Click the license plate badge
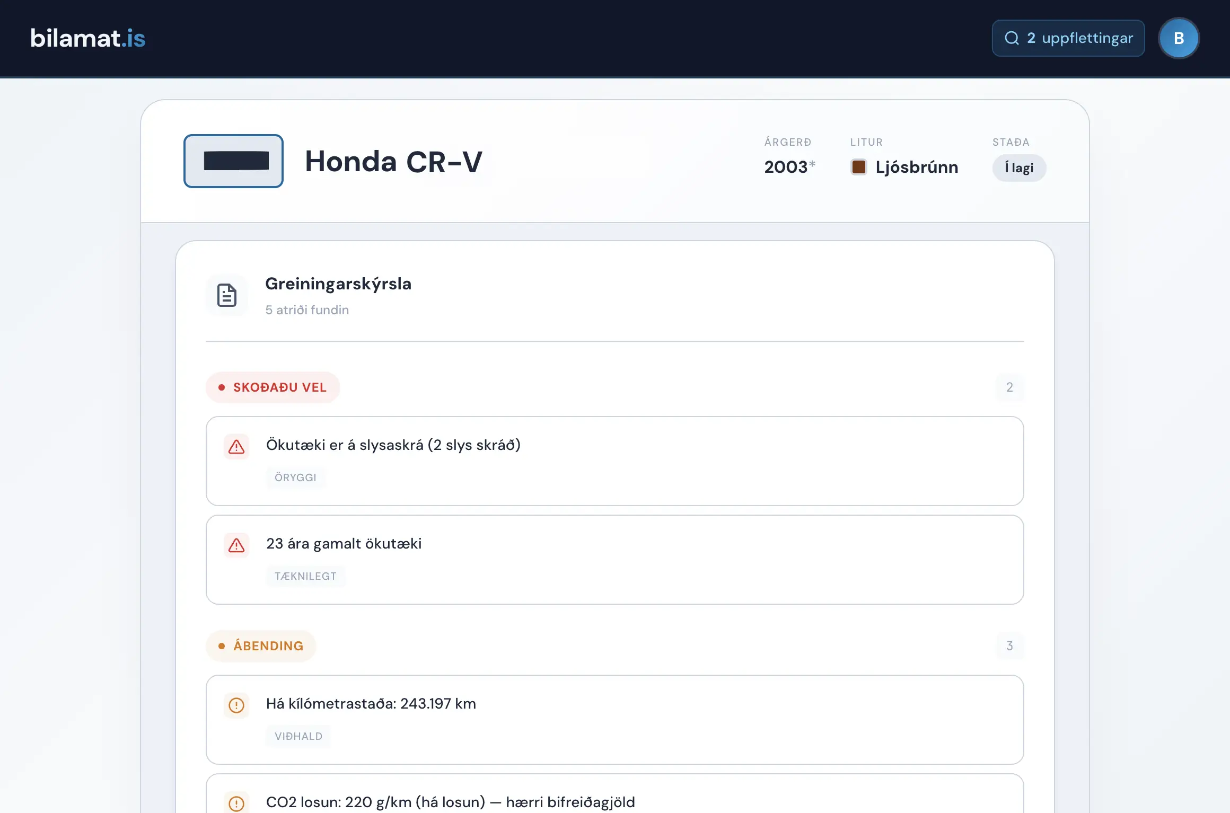The width and height of the screenshot is (1230, 813). pos(233,161)
